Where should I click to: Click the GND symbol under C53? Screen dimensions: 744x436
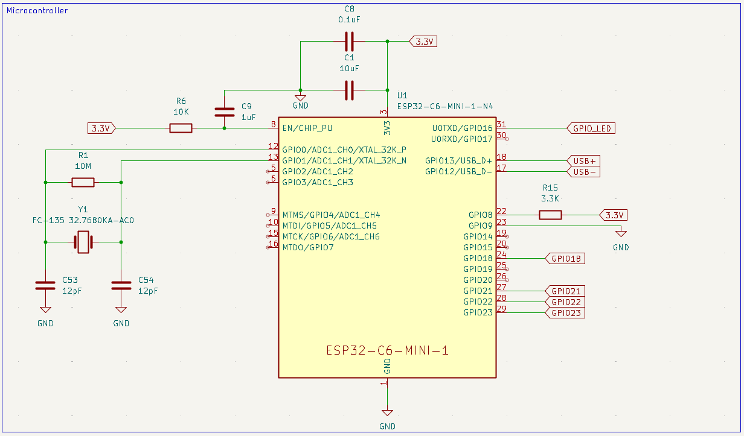(x=45, y=310)
